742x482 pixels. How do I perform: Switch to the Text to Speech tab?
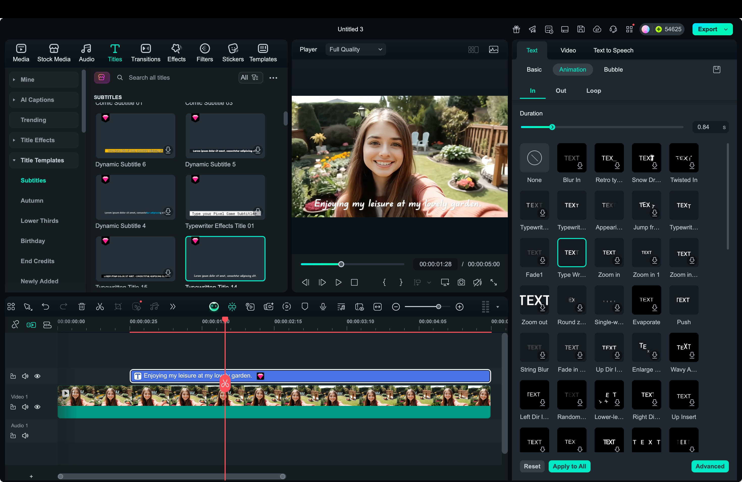click(x=613, y=50)
